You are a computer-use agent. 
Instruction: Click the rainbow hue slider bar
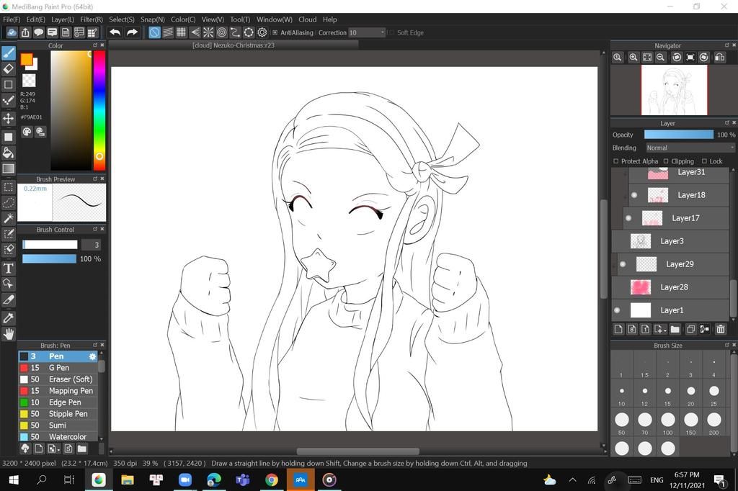(x=99, y=110)
